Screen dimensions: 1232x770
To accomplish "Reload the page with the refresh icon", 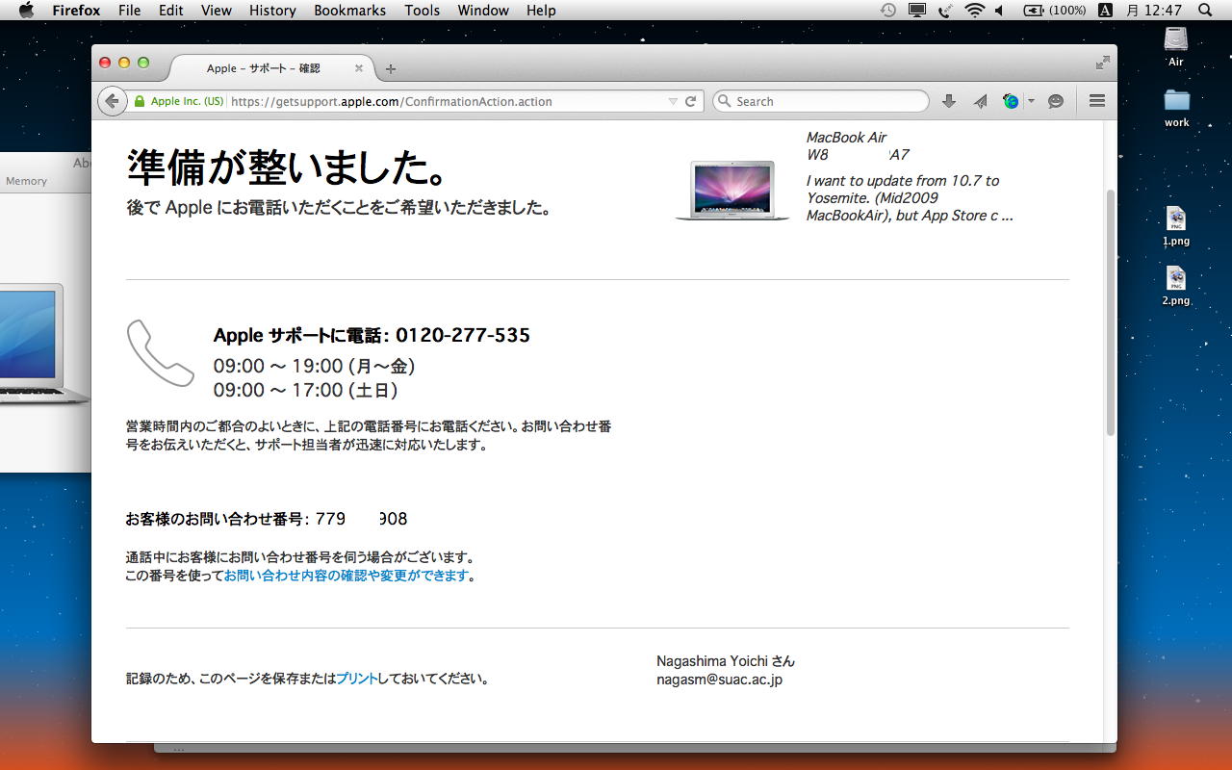I will [x=690, y=101].
